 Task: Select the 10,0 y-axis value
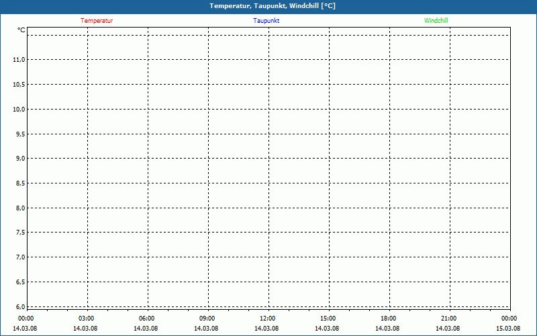(19, 109)
